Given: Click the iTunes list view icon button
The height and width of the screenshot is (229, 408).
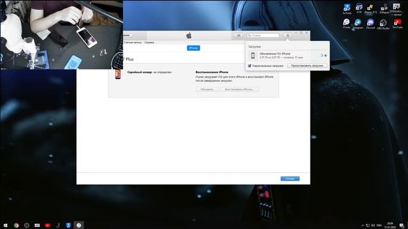Looking at the screenshot, I should (238, 36).
